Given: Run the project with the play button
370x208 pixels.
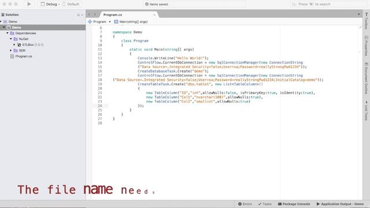Looking at the screenshot, I should click(29, 4).
